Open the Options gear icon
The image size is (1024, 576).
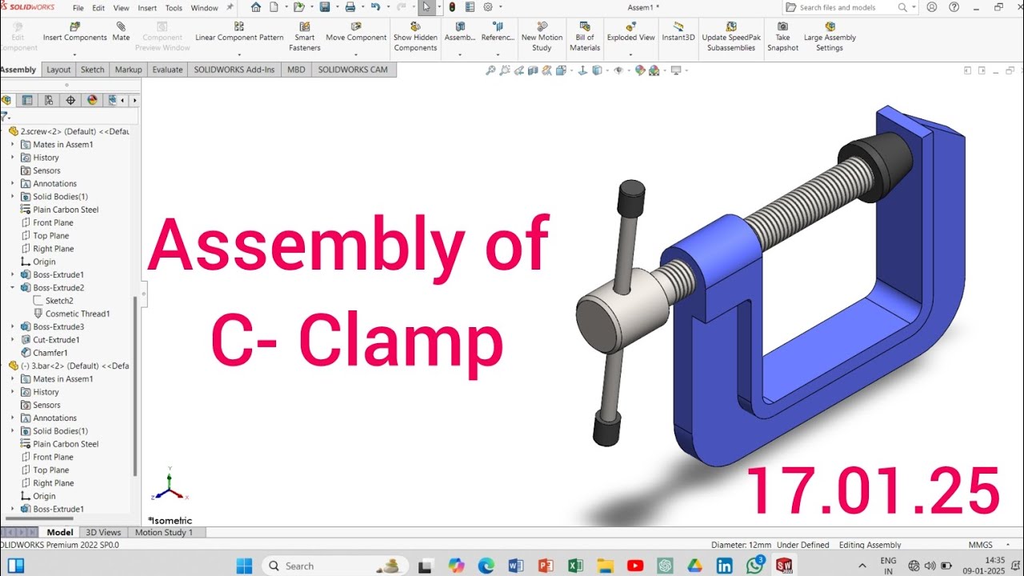[488, 7]
